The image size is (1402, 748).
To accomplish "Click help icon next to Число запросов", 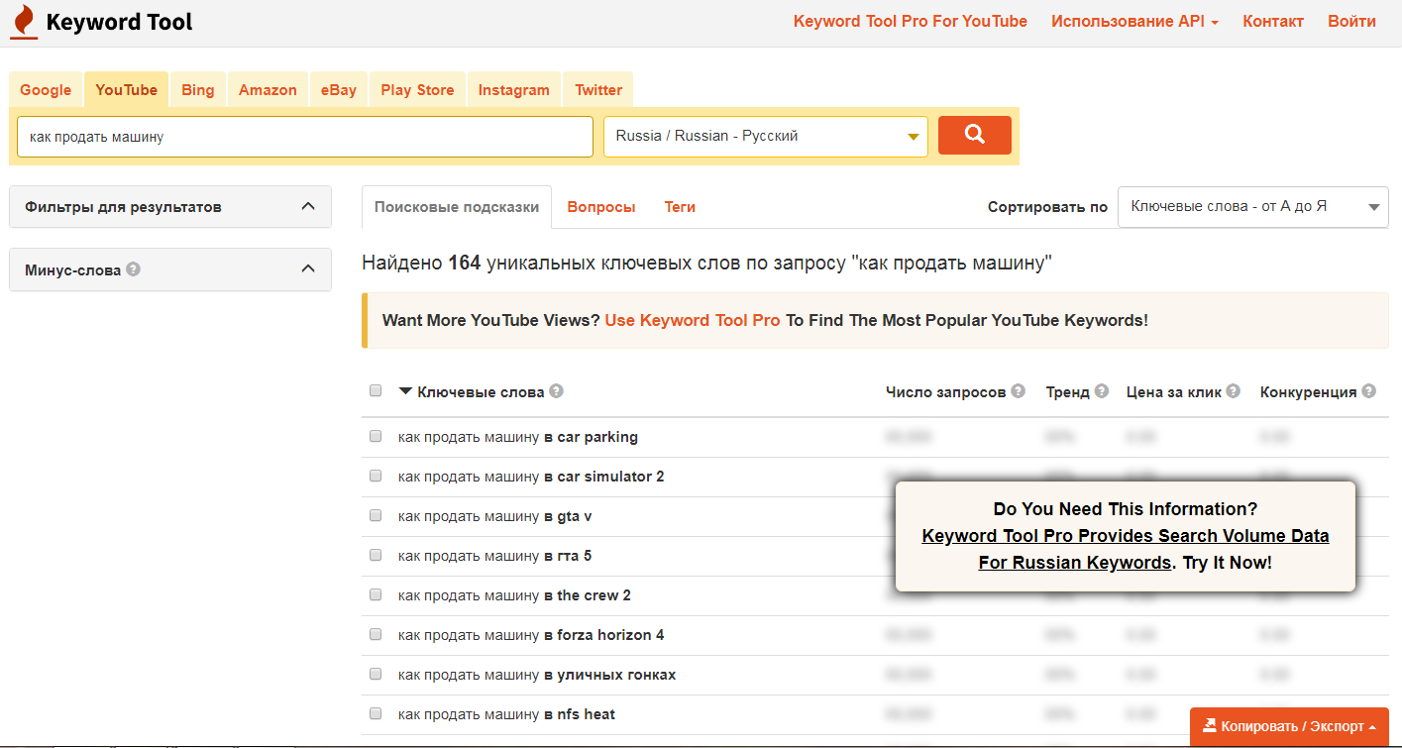I will 1019,391.
